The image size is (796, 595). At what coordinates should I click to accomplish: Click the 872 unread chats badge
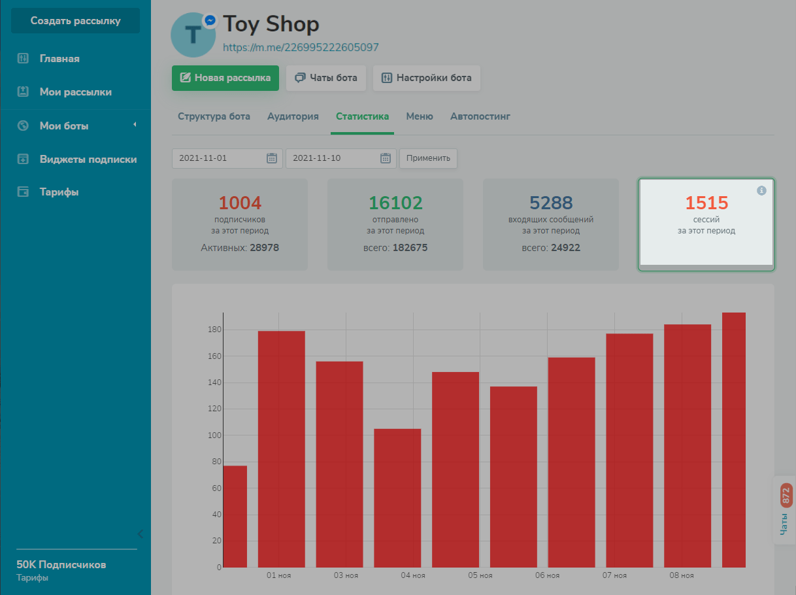786,496
